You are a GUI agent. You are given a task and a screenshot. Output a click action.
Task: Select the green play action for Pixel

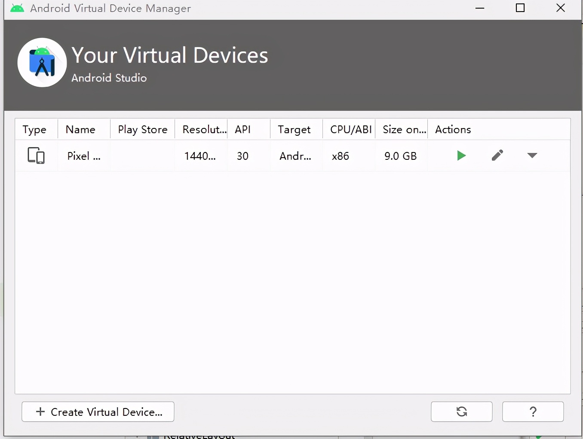pos(461,155)
